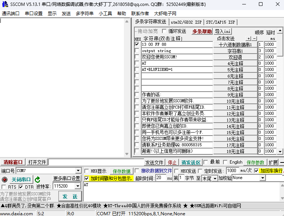Check the English language checkbox
Screen dimensions: 284x216
click(225, 162)
